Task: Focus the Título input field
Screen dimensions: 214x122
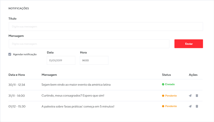Action: coord(106,26)
